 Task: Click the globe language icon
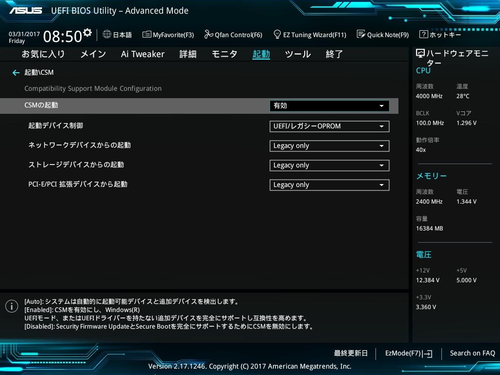pos(107,34)
